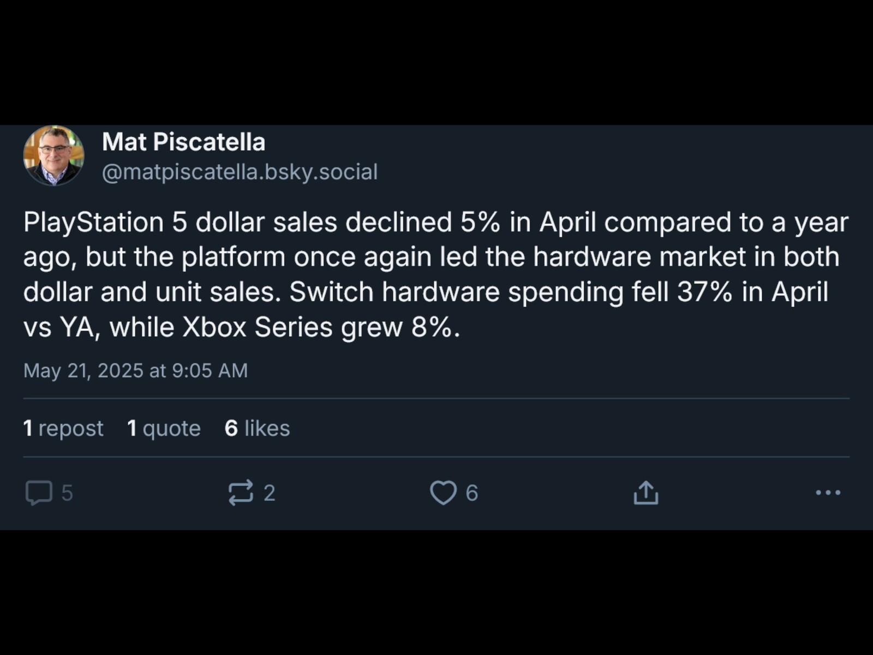Click the @matpiscatella.bsky.social handle
873x655 pixels.
tap(240, 172)
